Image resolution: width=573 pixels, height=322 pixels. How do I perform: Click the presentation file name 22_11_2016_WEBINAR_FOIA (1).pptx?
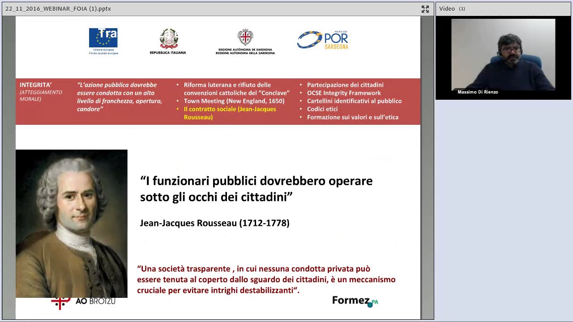pyautogui.click(x=58, y=8)
